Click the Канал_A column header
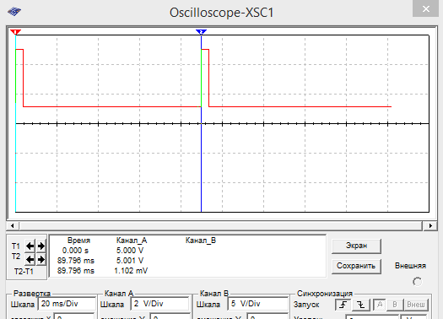443x319 pixels. pos(132,241)
